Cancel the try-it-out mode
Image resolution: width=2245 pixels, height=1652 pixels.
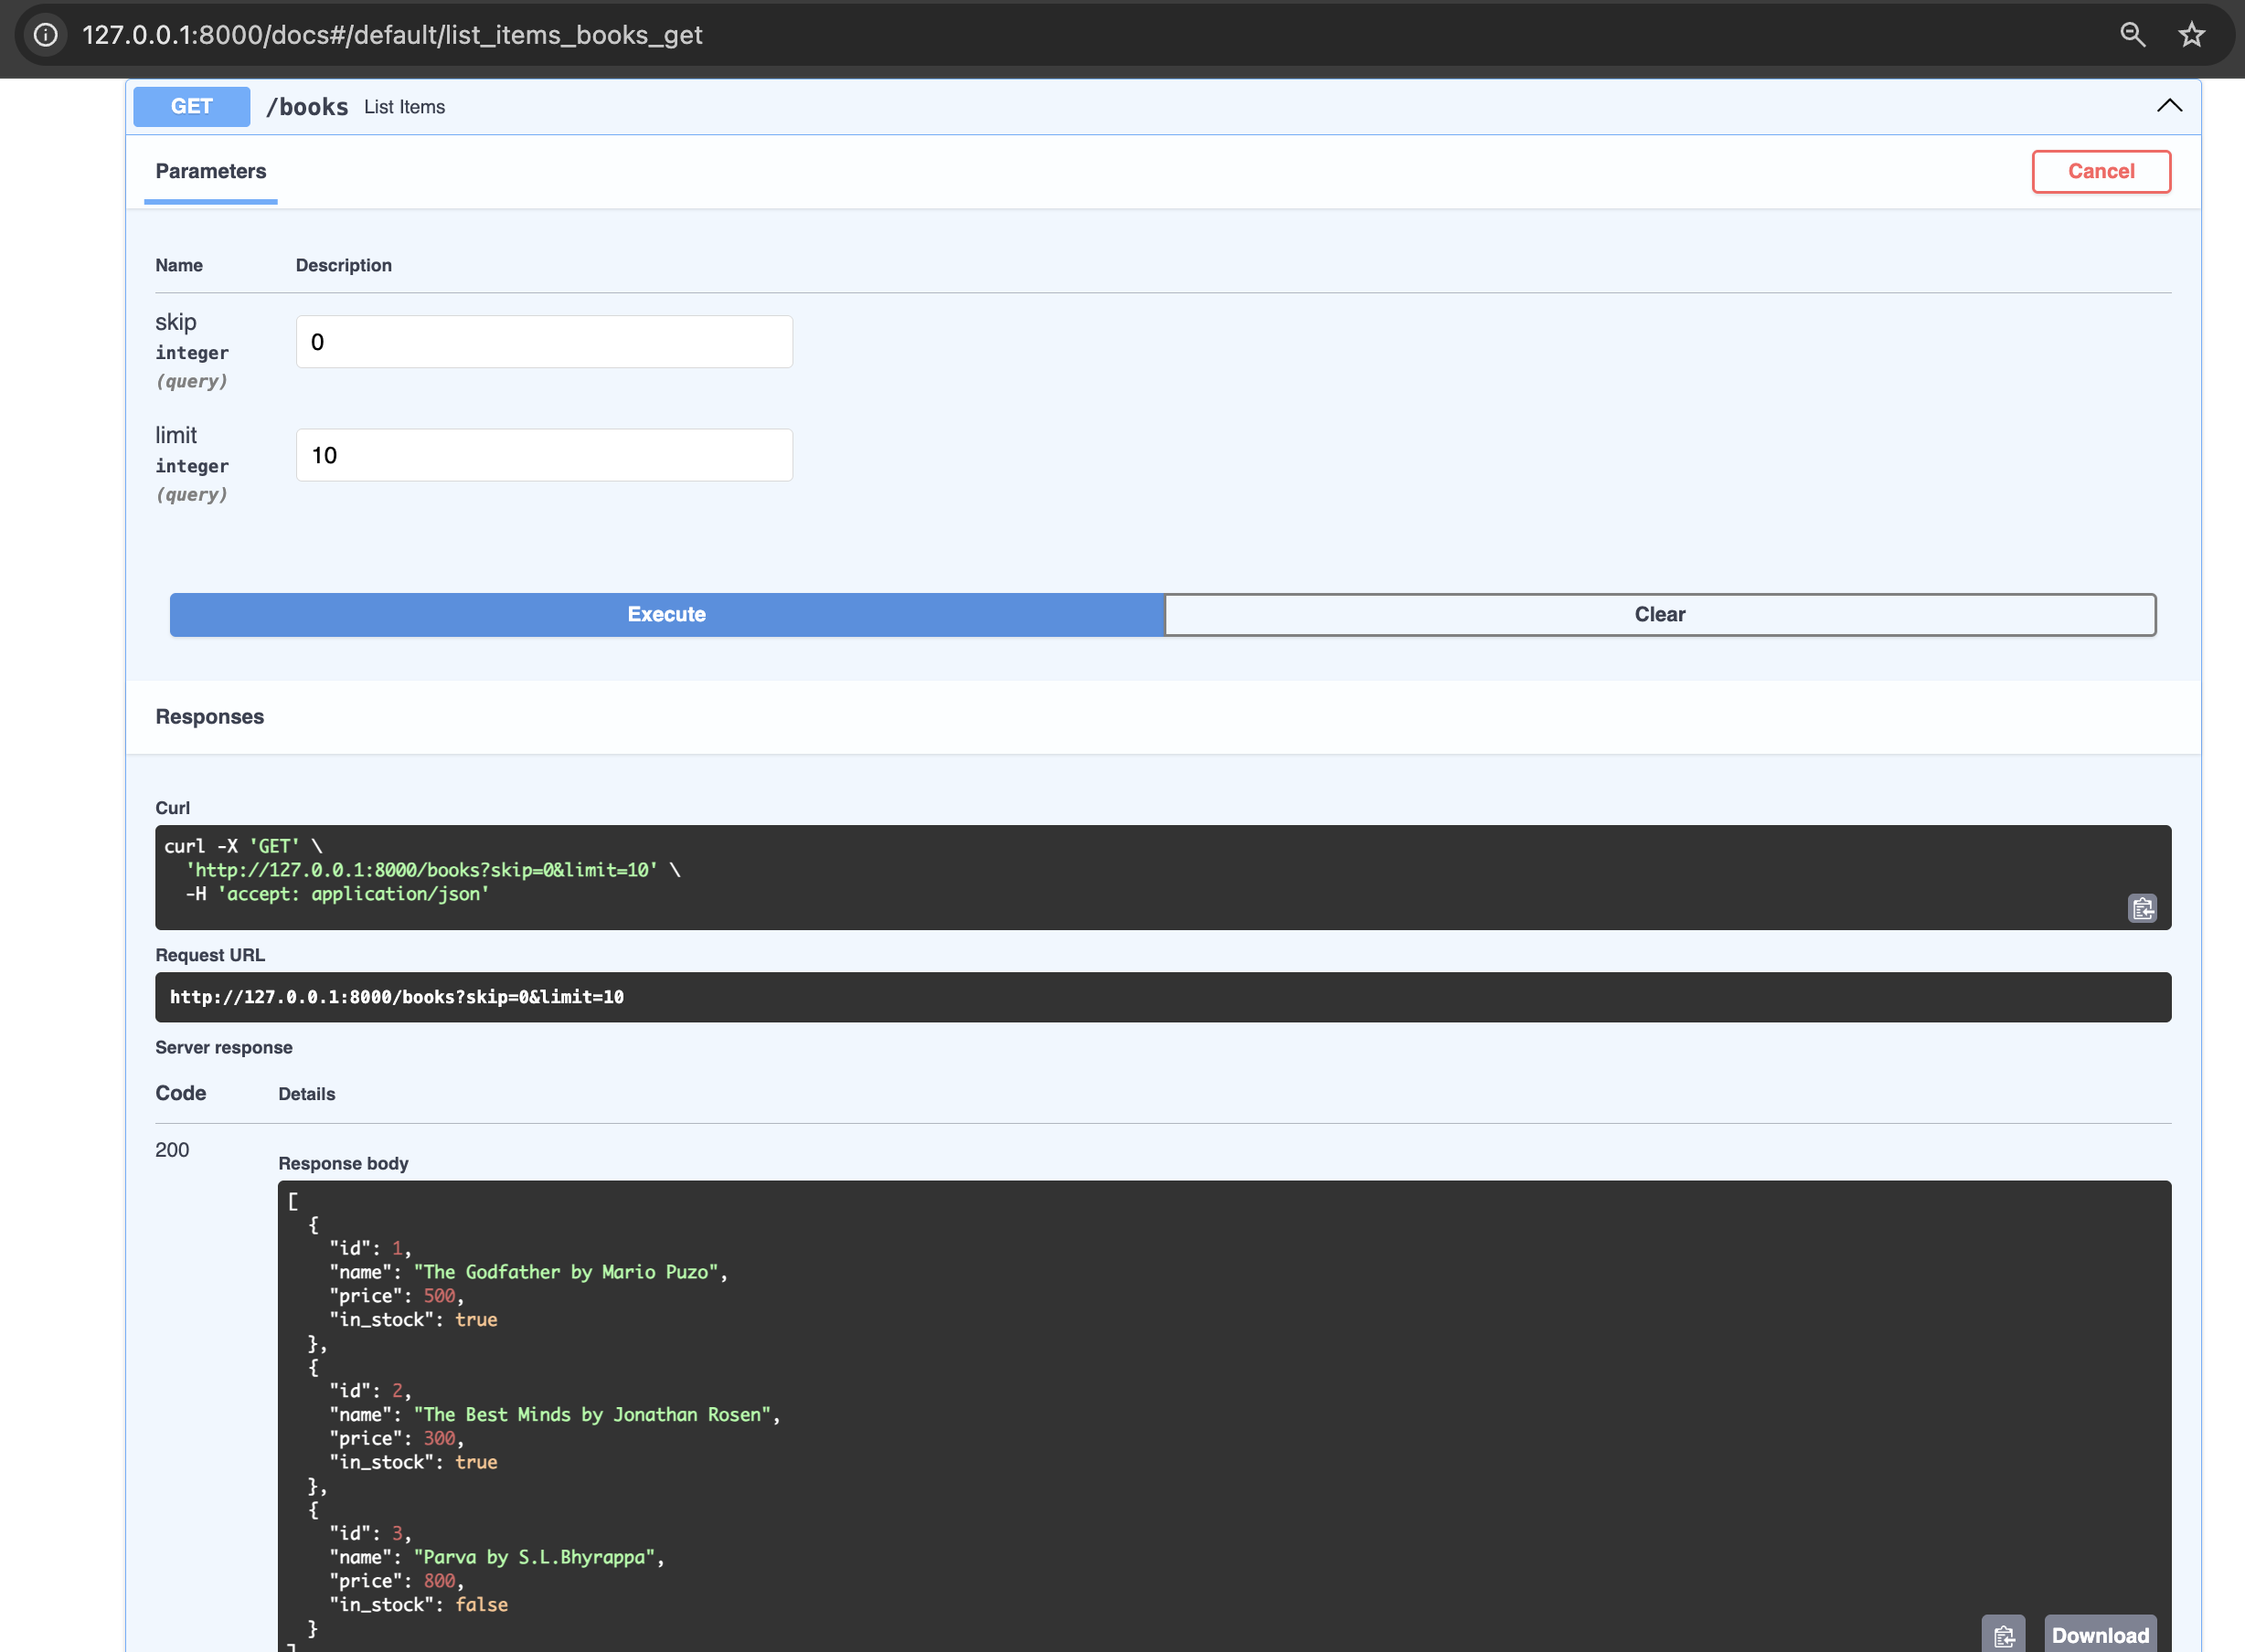tap(2100, 171)
